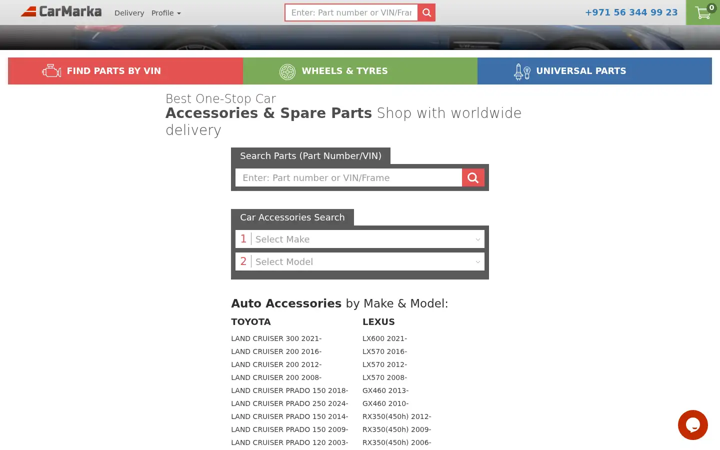Select the Find Parts by VIN tab
The width and height of the screenshot is (720, 450).
click(125, 71)
